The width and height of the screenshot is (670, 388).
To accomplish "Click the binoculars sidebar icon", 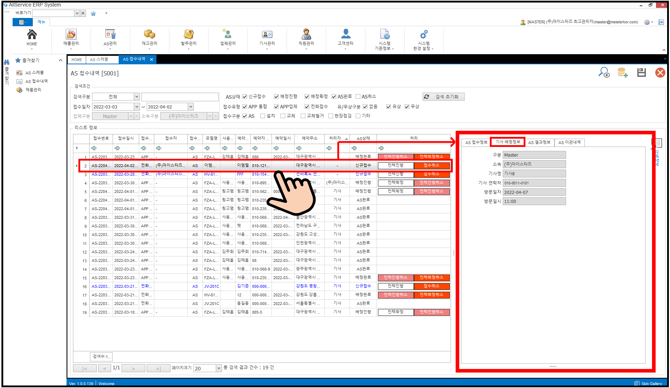I will click(x=6, y=62).
